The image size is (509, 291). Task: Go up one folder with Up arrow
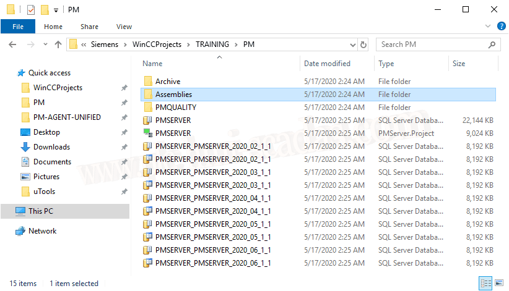click(x=58, y=44)
